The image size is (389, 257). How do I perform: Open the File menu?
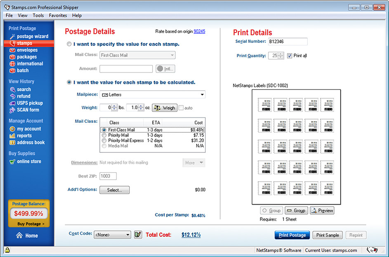pos(9,15)
